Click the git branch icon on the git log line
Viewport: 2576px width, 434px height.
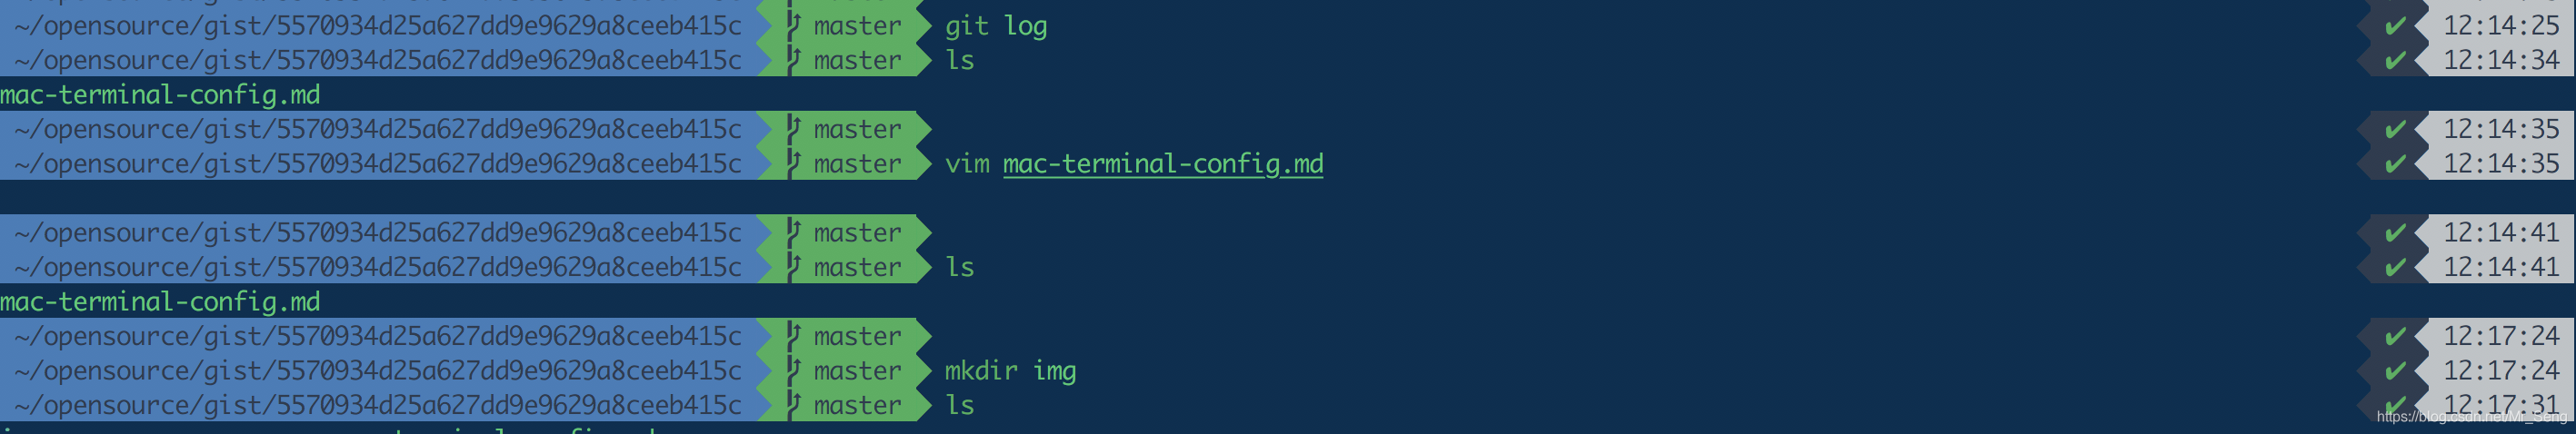click(794, 26)
